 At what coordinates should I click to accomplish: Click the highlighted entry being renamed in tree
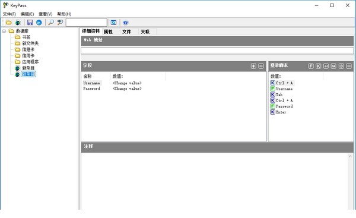pyautogui.click(x=28, y=74)
